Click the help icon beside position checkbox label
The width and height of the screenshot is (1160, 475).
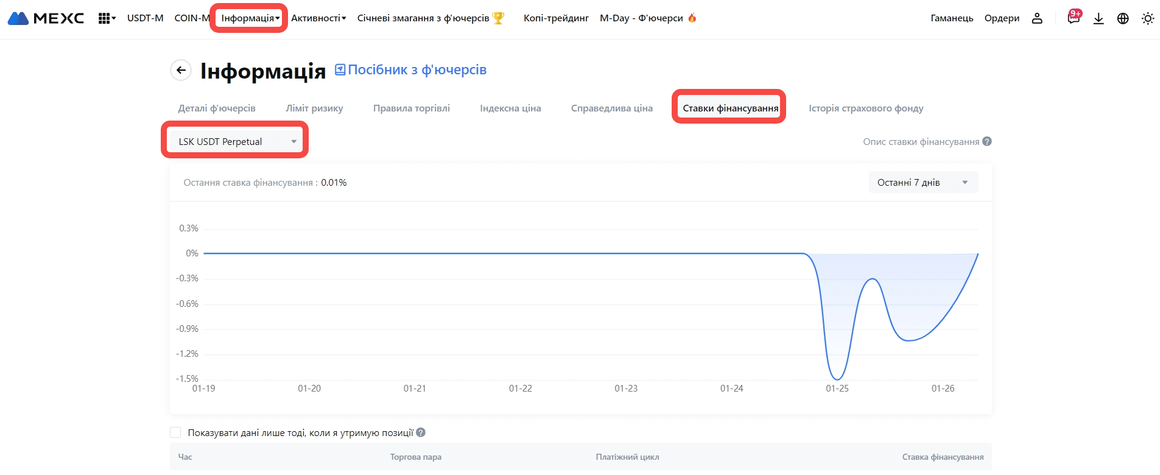tap(421, 432)
